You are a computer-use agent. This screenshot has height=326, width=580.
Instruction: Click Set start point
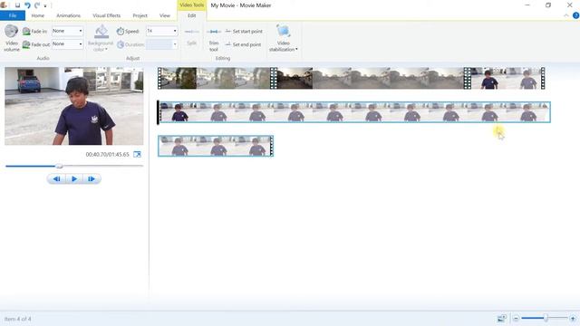tap(244, 32)
